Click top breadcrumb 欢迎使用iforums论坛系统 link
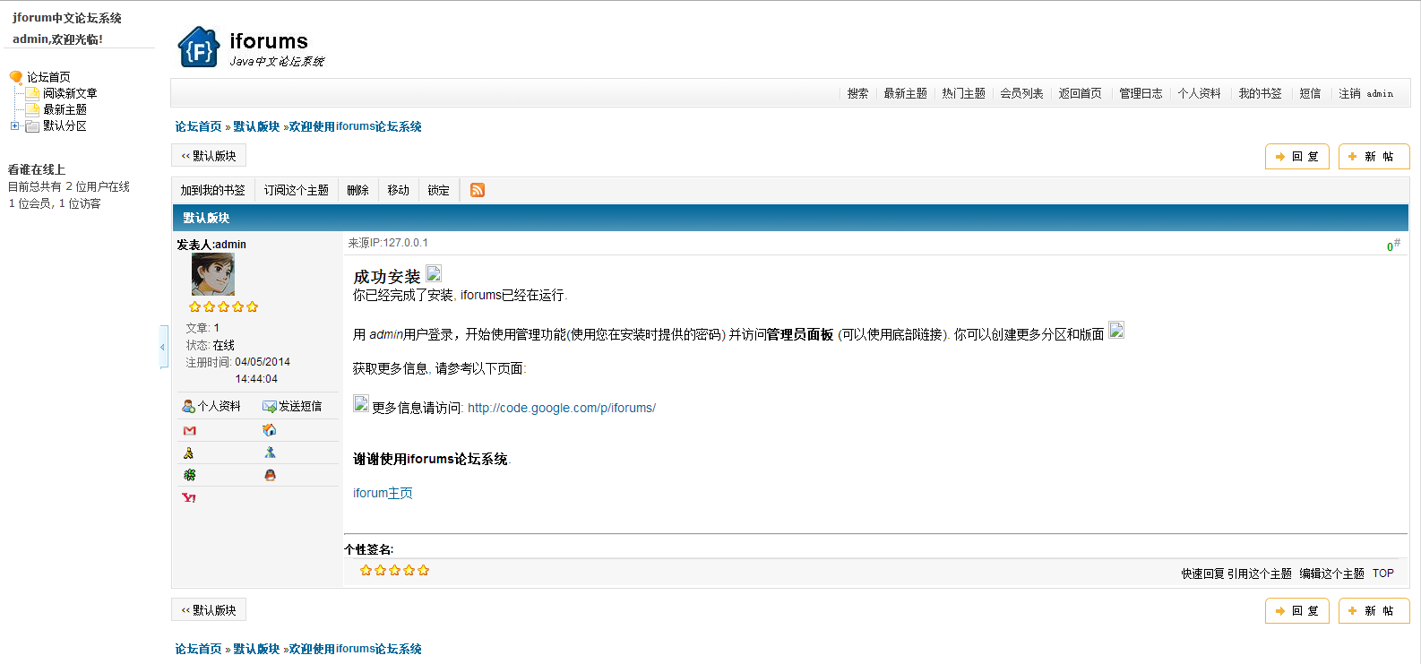Viewport: 1421px width, 664px height. point(355,126)
